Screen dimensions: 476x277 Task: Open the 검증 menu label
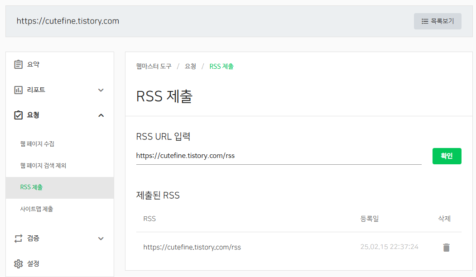33,238
